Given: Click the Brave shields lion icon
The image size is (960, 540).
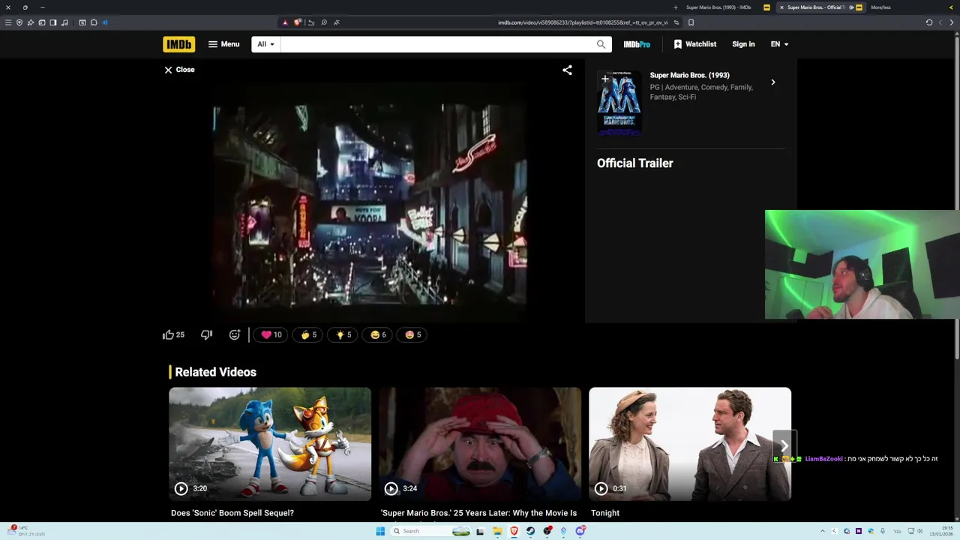Looking at the screenshot, I should tap(297, 22).
